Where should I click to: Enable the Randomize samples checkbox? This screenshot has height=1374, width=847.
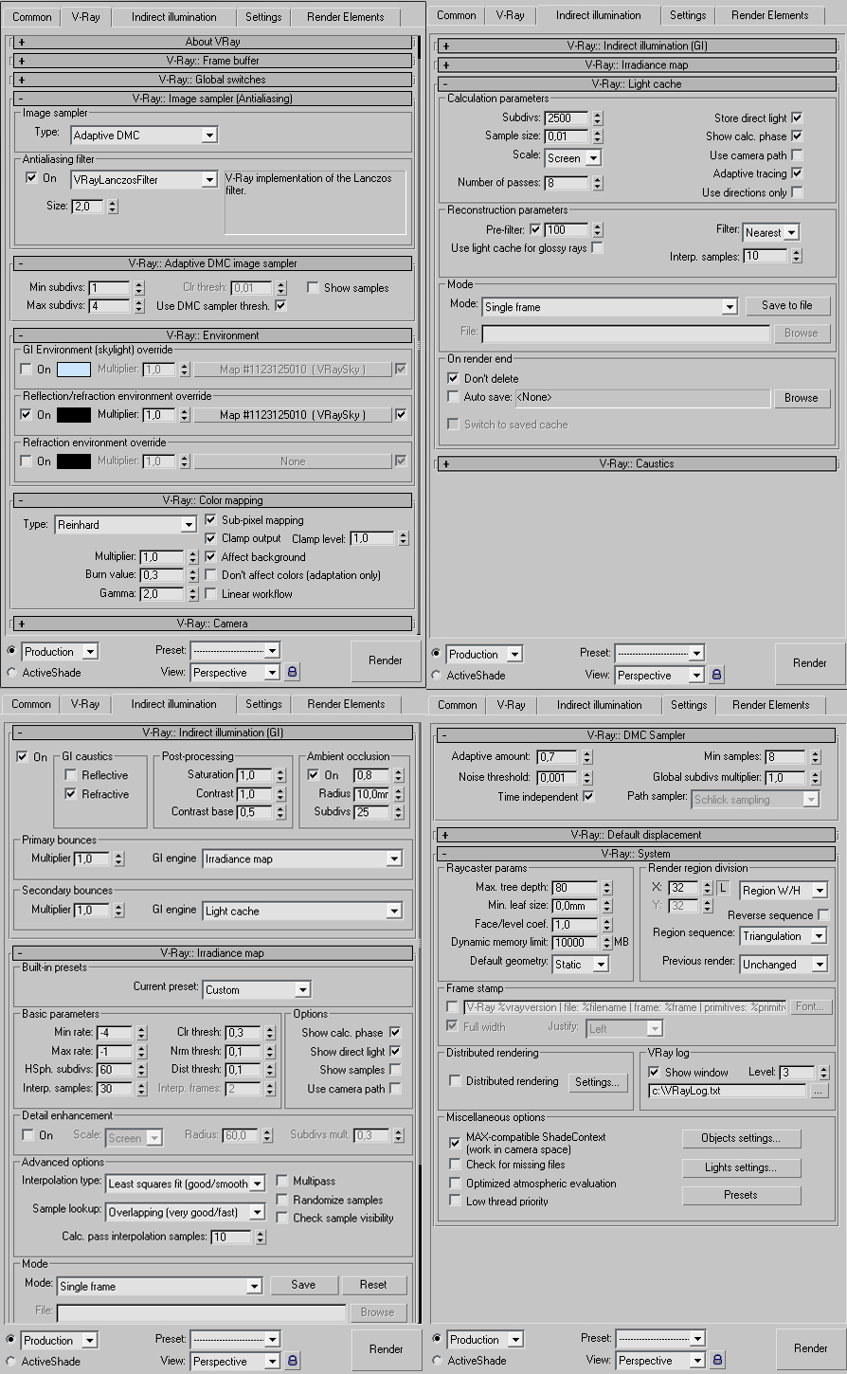pyautogui.click(x=282, y=1200)
